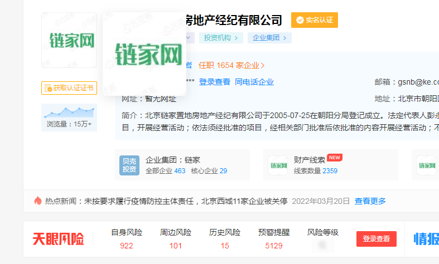
Task: Click 登录查看 link beside phone number
Action: coord(214,82)
